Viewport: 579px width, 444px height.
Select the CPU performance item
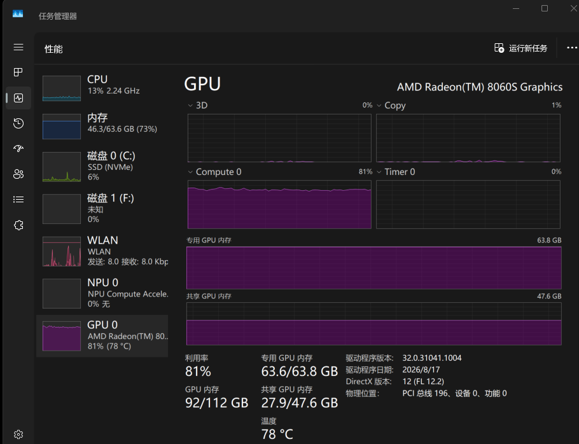coord(102,88)
